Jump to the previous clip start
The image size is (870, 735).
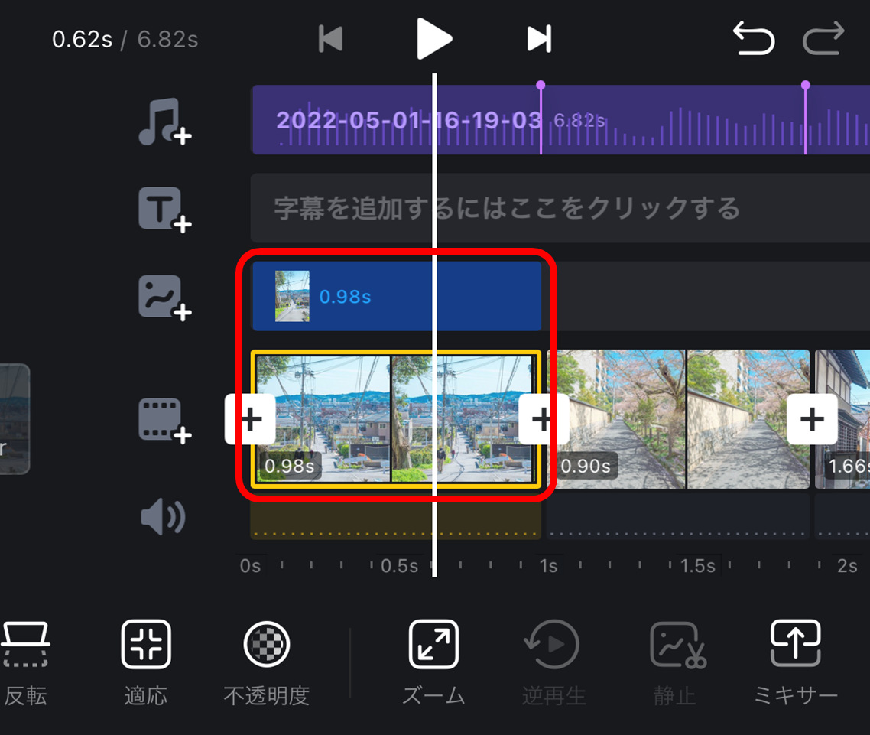[x=331, y=39]
